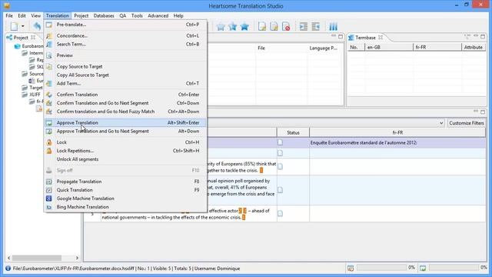Viewport: 492px width, 277px height.
Task: Open the File menu
Action: click(9, 15)
